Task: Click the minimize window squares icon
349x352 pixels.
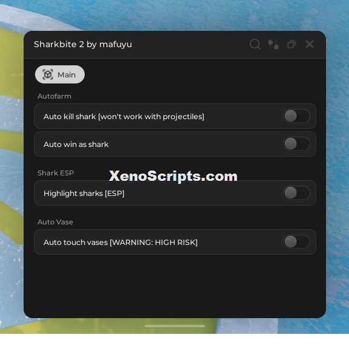Action: [292, 44]
